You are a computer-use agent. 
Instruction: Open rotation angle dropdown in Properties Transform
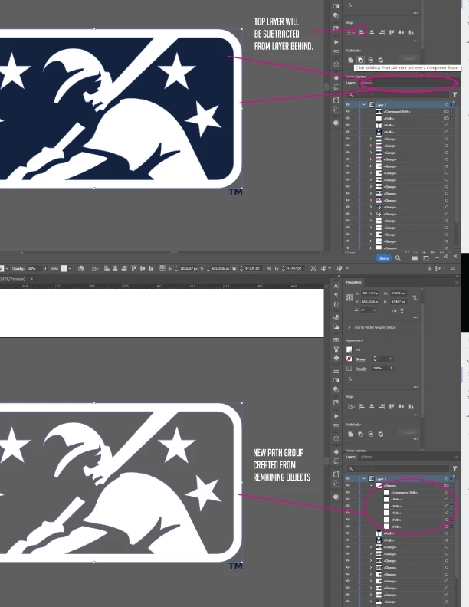click(x=375, y=310)
